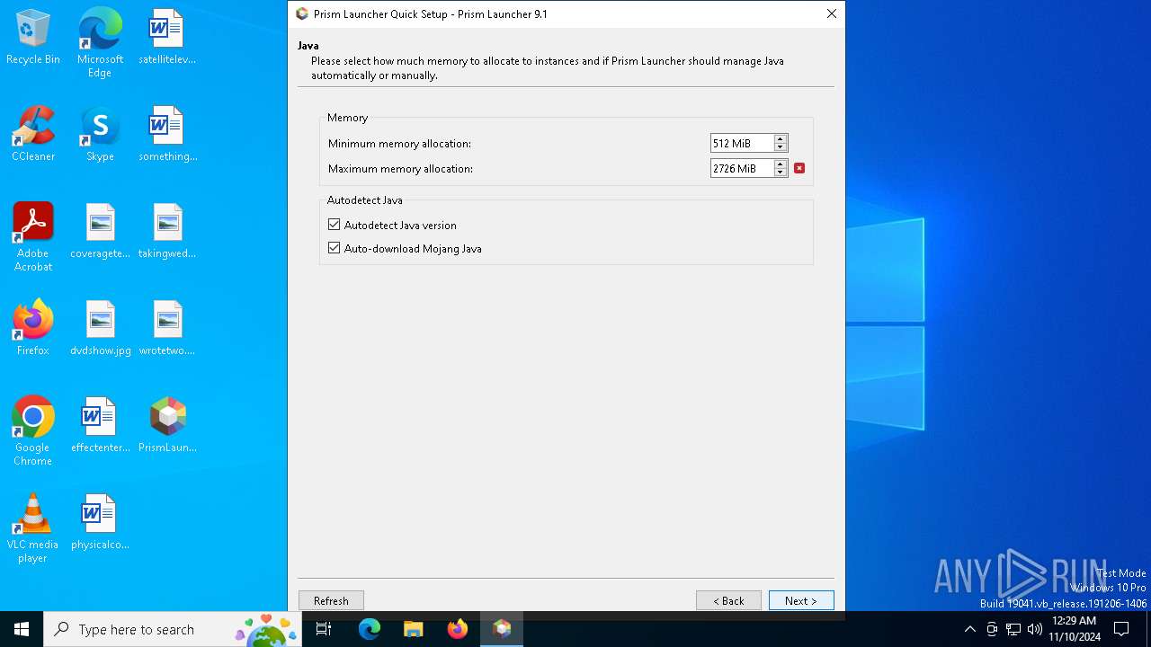1151x647 pixels.
Task: Click the Refresh button
Action: (331, 600)
